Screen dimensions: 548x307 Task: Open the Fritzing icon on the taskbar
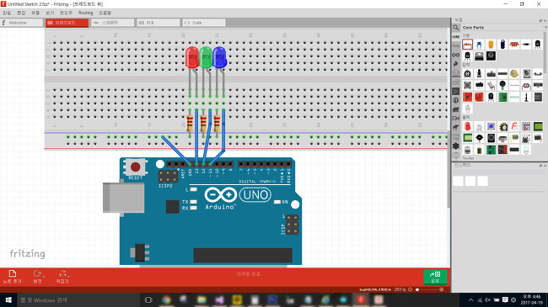361,300
